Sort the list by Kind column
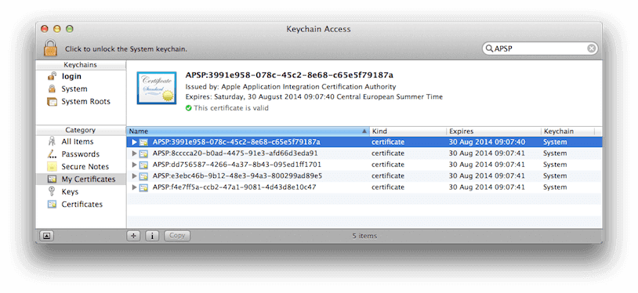 point(408,132)
